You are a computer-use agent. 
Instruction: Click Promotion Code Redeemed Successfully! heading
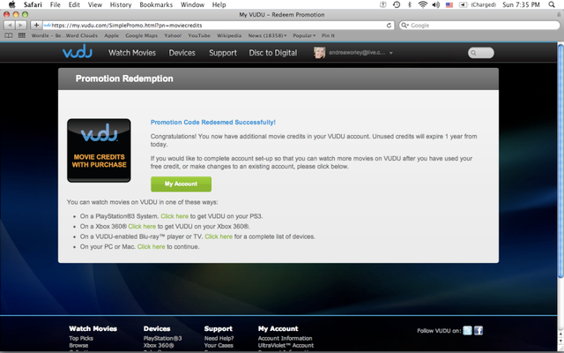click(x=213, y=122)
